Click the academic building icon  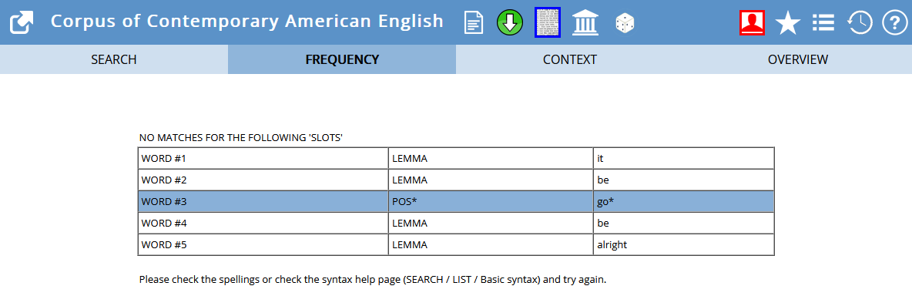tap(585, 22)
